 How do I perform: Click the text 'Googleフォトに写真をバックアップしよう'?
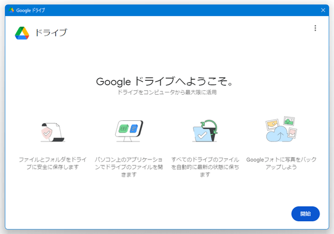pyautogui.click(x=281, y=163)
